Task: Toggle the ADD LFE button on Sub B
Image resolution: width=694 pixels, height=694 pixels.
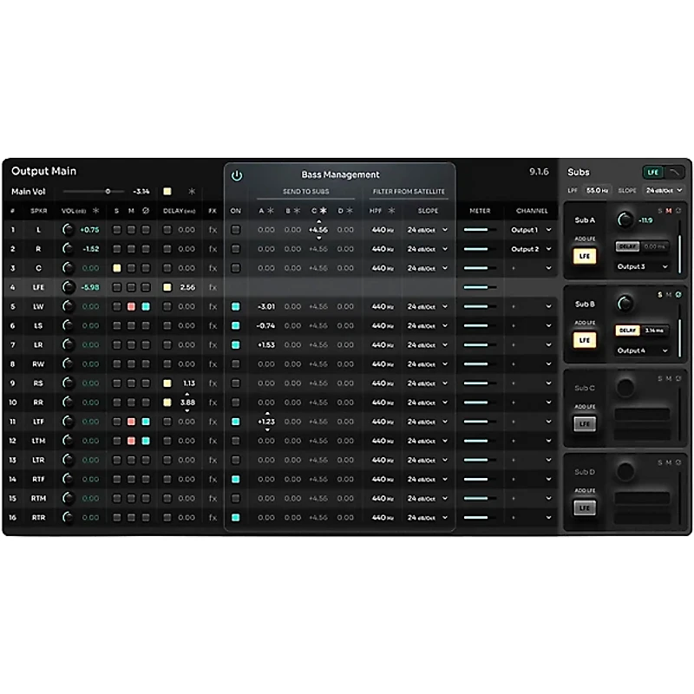Action: 585,339
